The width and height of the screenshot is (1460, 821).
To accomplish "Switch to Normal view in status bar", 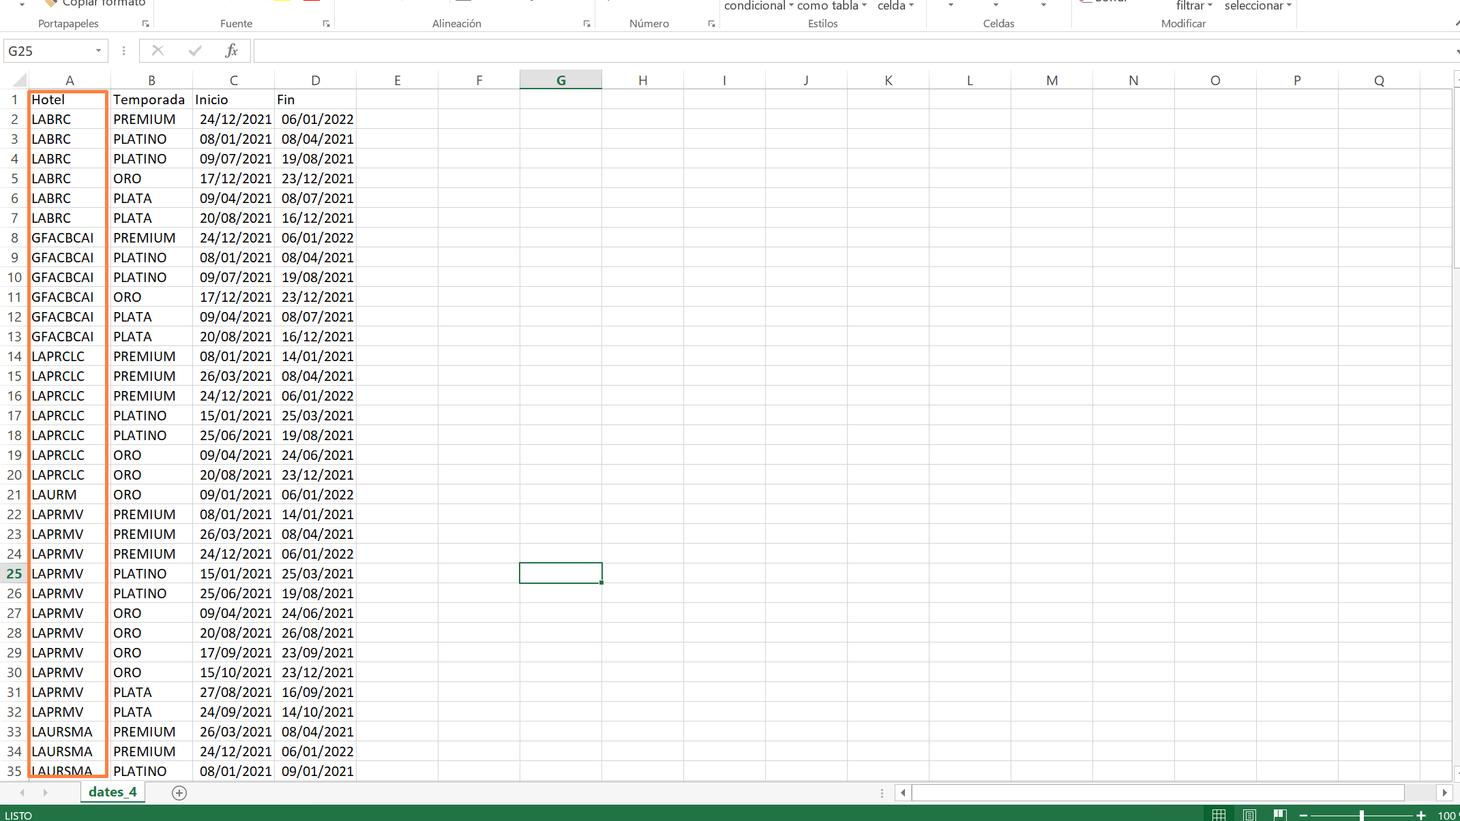I will tap(1219, 815).
